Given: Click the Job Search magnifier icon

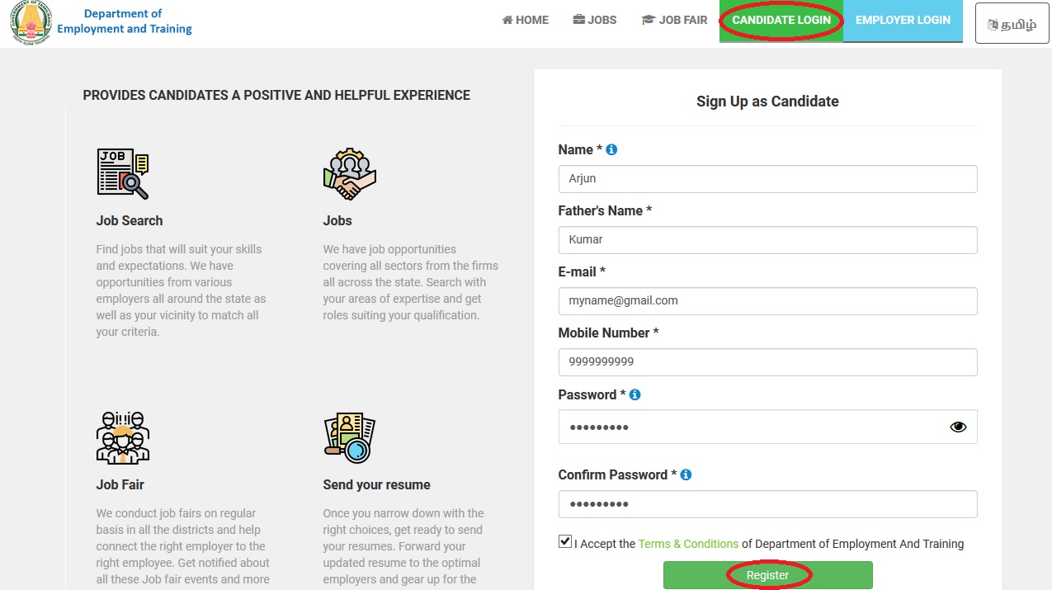Looking at the screenshot, I should [123, 173].
